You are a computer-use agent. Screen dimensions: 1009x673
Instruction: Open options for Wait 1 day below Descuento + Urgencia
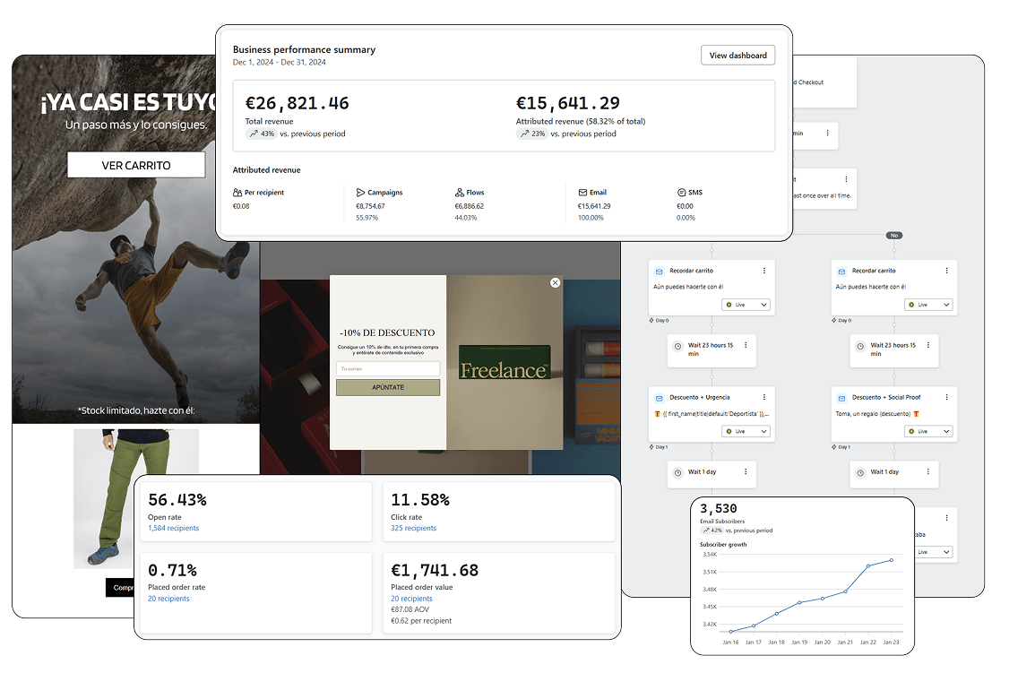coord(746,471)
